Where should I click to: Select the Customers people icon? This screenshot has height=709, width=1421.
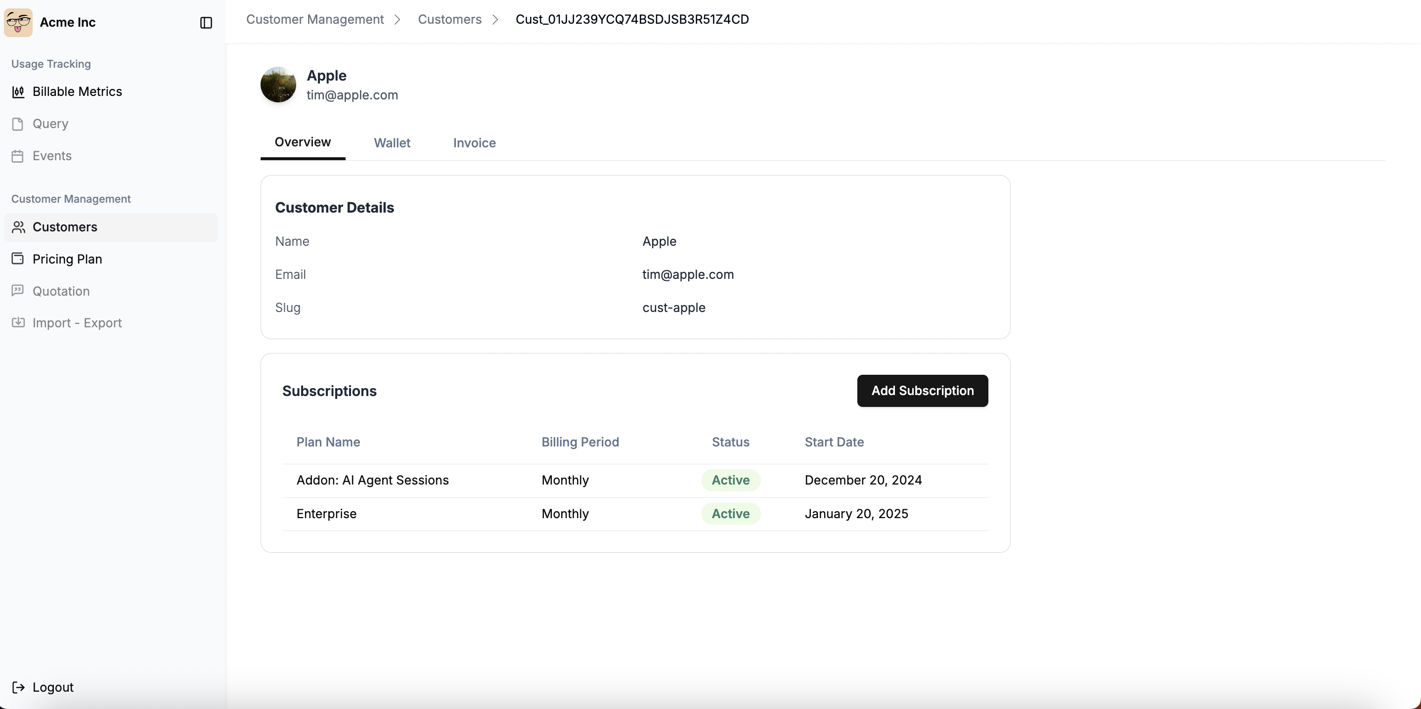[x=18, y=227]
